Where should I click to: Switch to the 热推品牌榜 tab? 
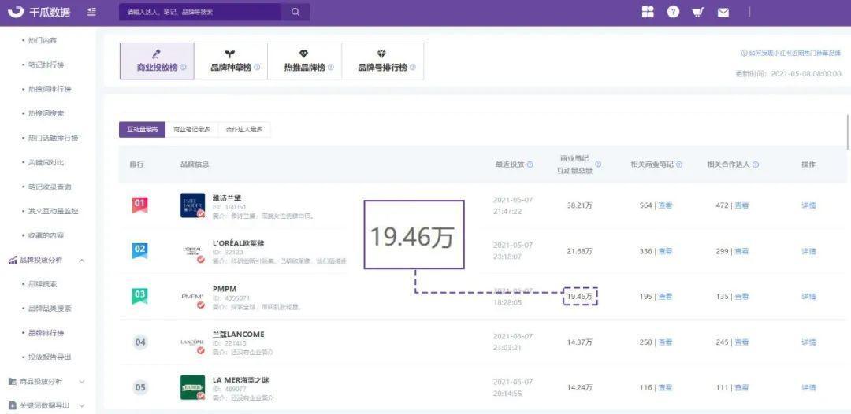point(304,61)
